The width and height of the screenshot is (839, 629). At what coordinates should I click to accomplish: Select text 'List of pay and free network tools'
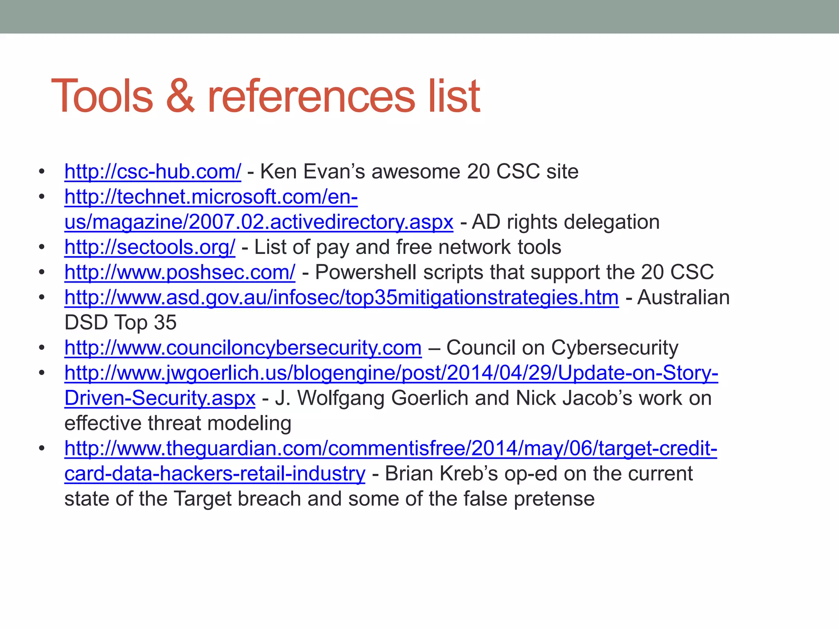click(408, 247)
